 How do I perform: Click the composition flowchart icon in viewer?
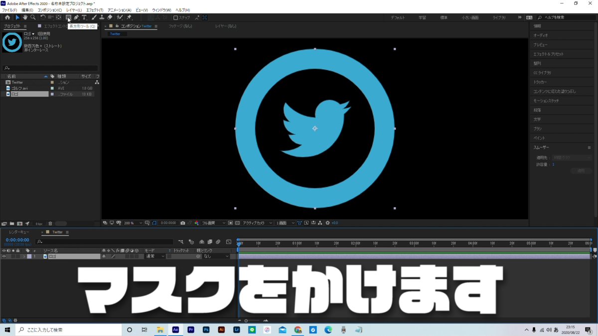[x=320, y=223]
